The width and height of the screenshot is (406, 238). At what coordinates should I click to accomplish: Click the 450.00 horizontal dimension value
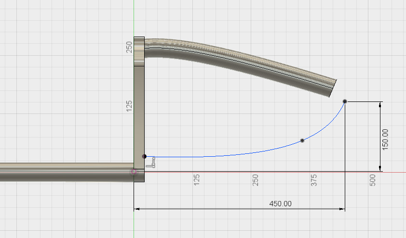point(280,203)
